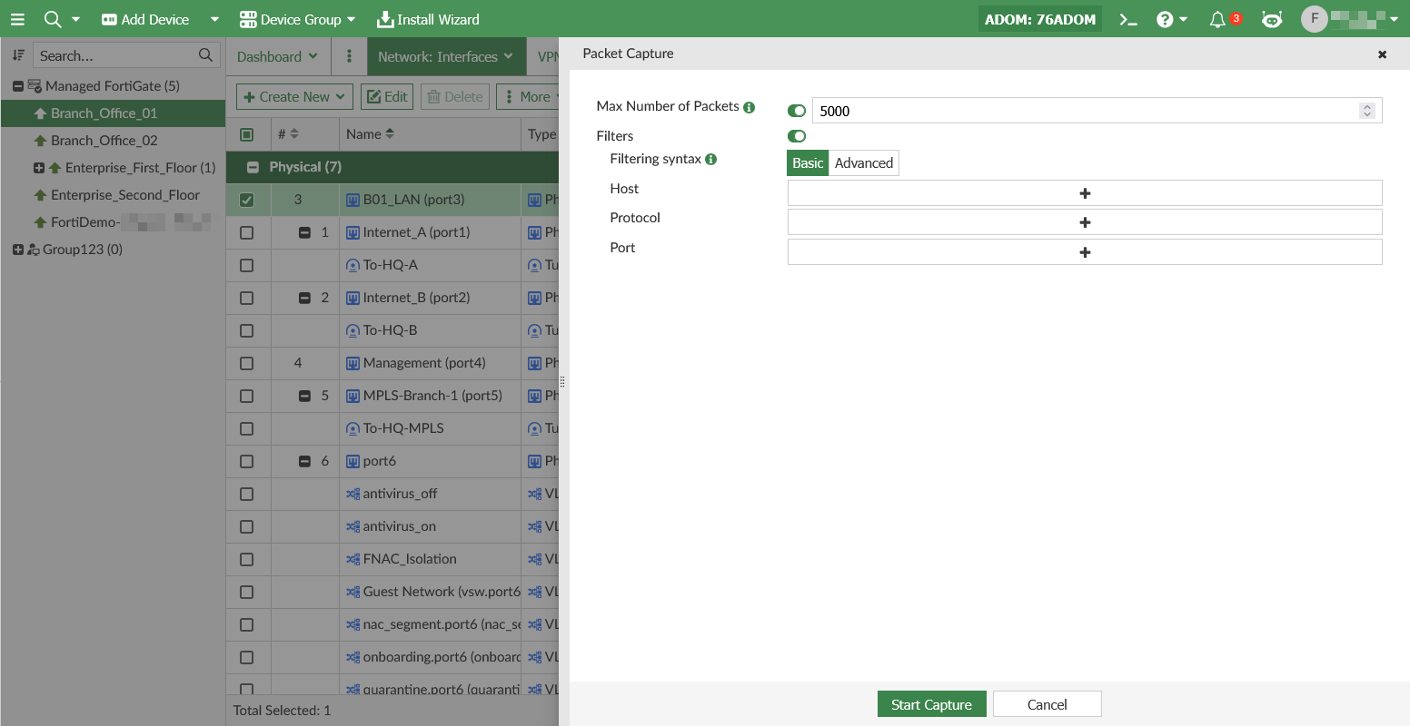Click the Cancel button
The height and width of the screenshot is (726, 1410).
[x=1047, y=704]
